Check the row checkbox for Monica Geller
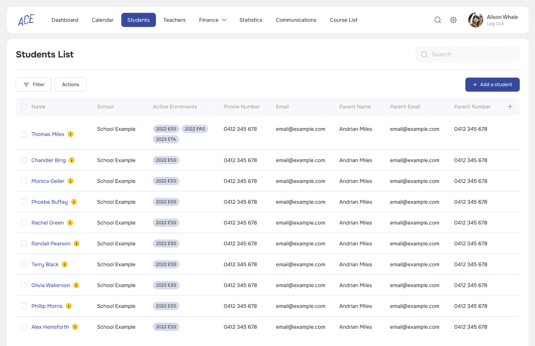 click(24, 181)
